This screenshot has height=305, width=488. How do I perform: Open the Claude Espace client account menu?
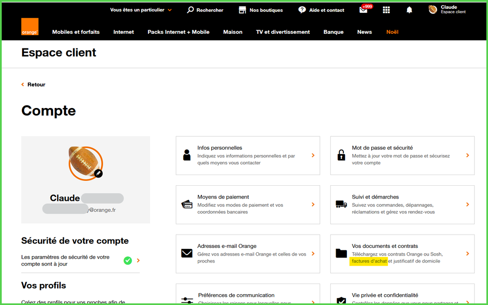click(x=447, y=10)
